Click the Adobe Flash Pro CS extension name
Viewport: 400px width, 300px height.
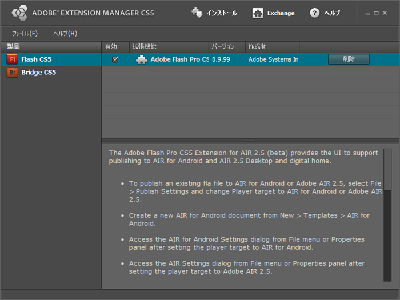pos(179,59)
